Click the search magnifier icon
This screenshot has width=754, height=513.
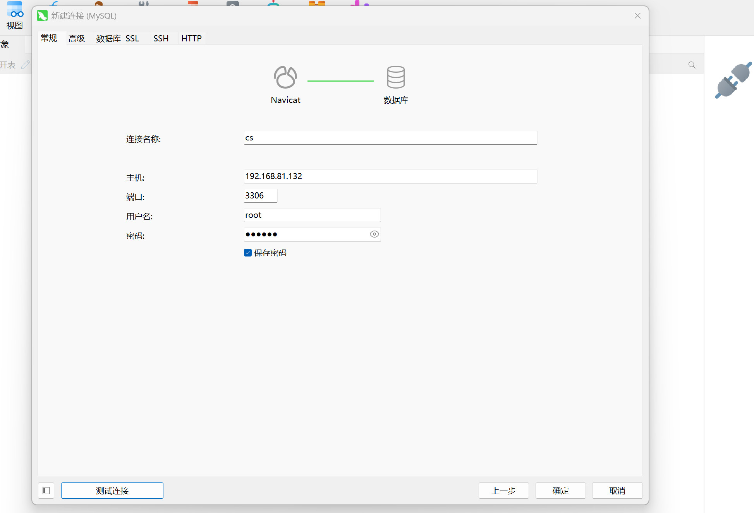(x=692, y=65)
